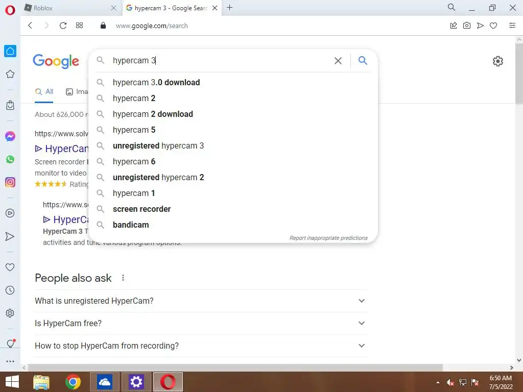Reload the current page
Viewport: 523px width, 392px height.
[63, 26]
